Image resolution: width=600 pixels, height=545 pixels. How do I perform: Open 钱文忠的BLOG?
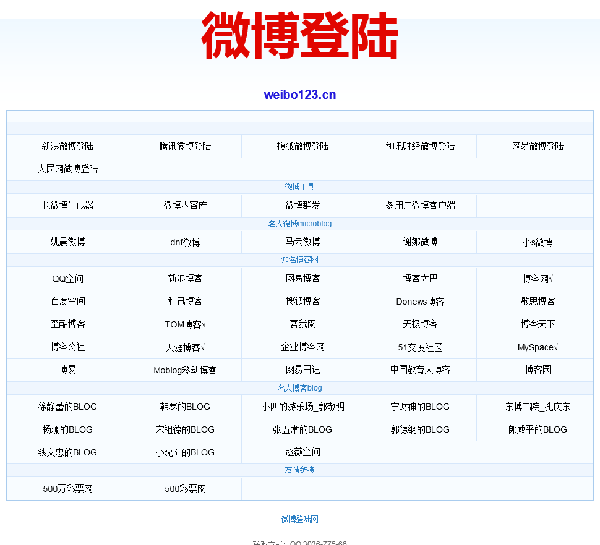coord(67,452)
